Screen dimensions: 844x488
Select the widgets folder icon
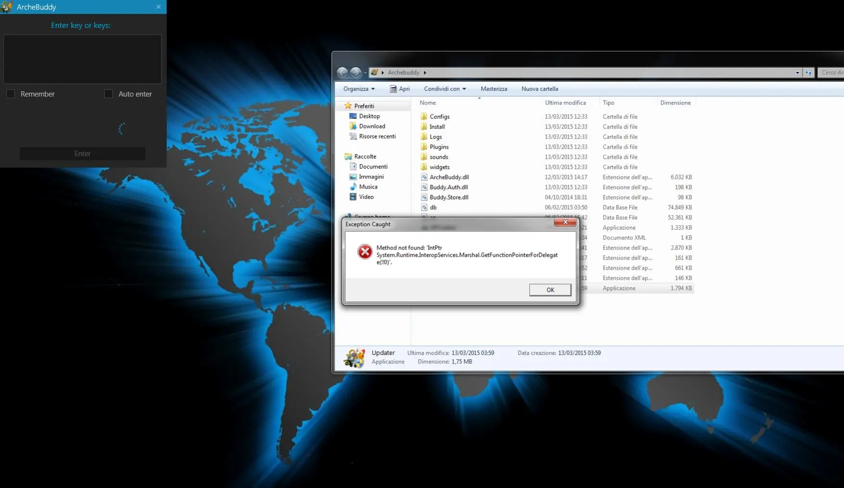[424, 167]
